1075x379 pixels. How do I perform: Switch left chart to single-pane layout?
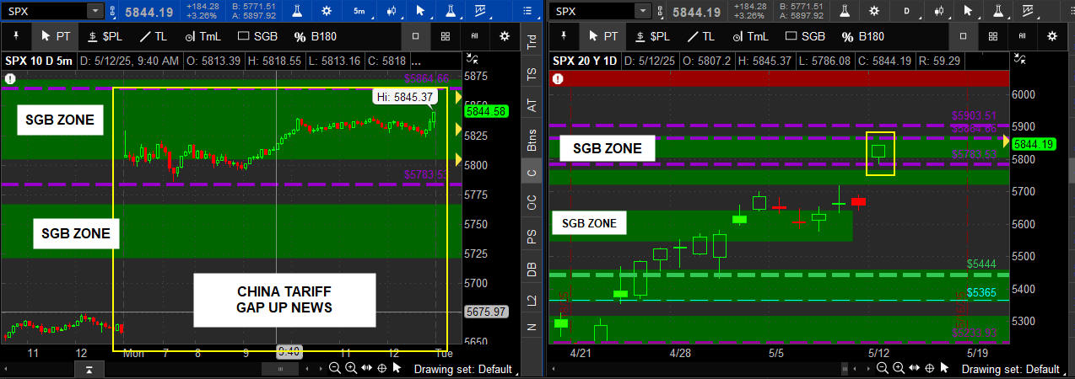point(415,36)
